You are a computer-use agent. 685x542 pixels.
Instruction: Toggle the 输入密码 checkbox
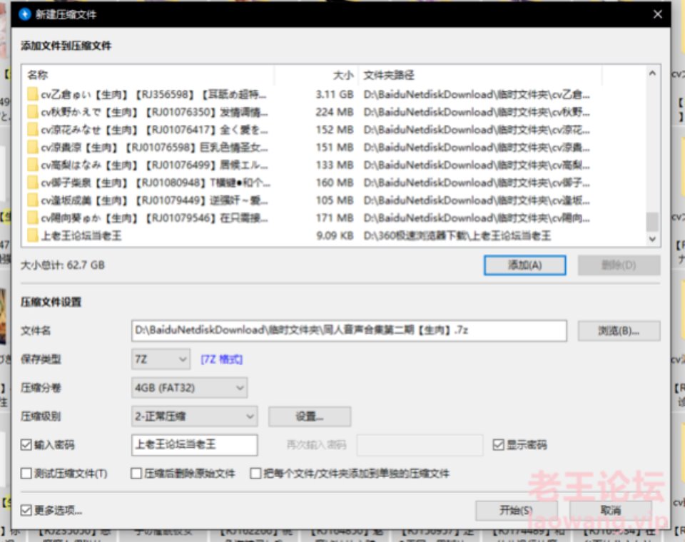click(26, 445)
